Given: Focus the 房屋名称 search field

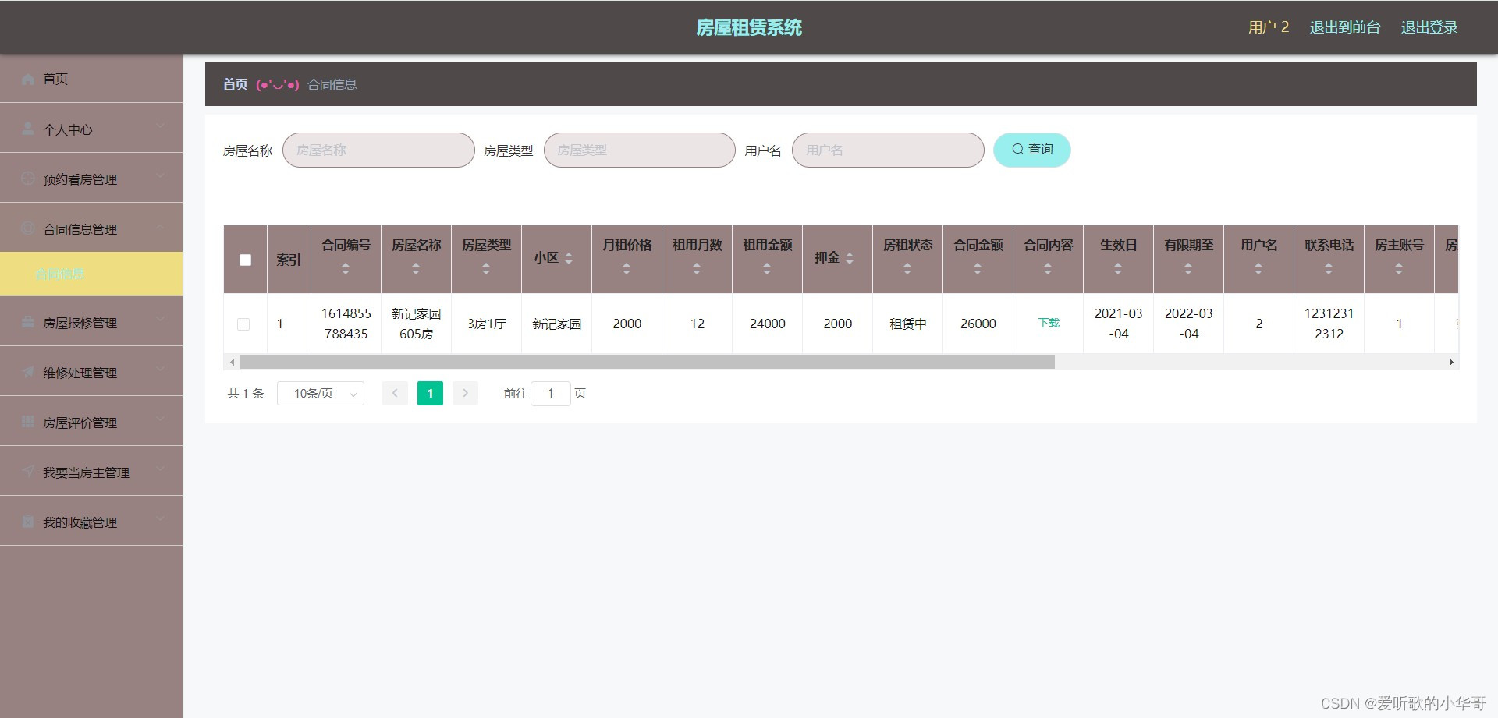Looking at the screenshot, I should click(378, 150).
